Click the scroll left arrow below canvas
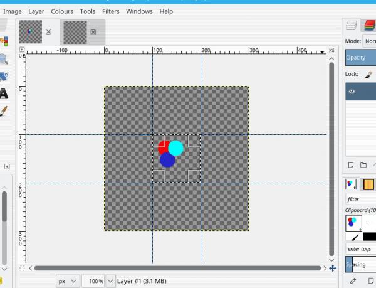The image size is (376, 288). [31, 268]
